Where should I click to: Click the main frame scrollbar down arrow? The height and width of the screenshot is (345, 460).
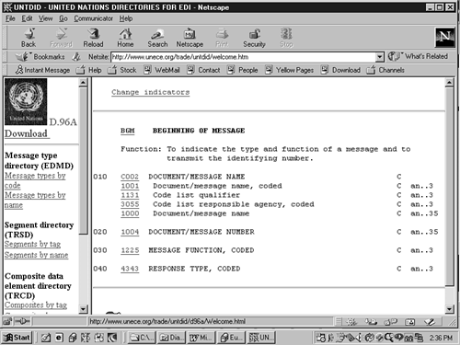[449, 309]
